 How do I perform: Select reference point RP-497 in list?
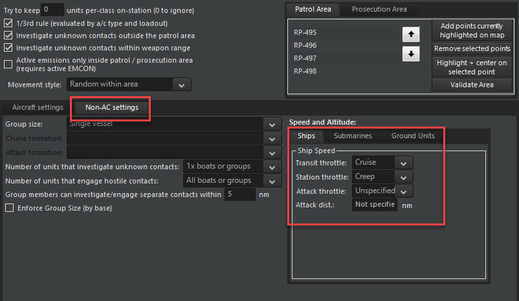click(305, 58)
